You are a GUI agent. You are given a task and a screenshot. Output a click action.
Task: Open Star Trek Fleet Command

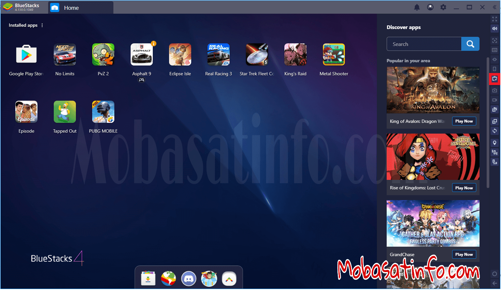[x=257, y=54]
